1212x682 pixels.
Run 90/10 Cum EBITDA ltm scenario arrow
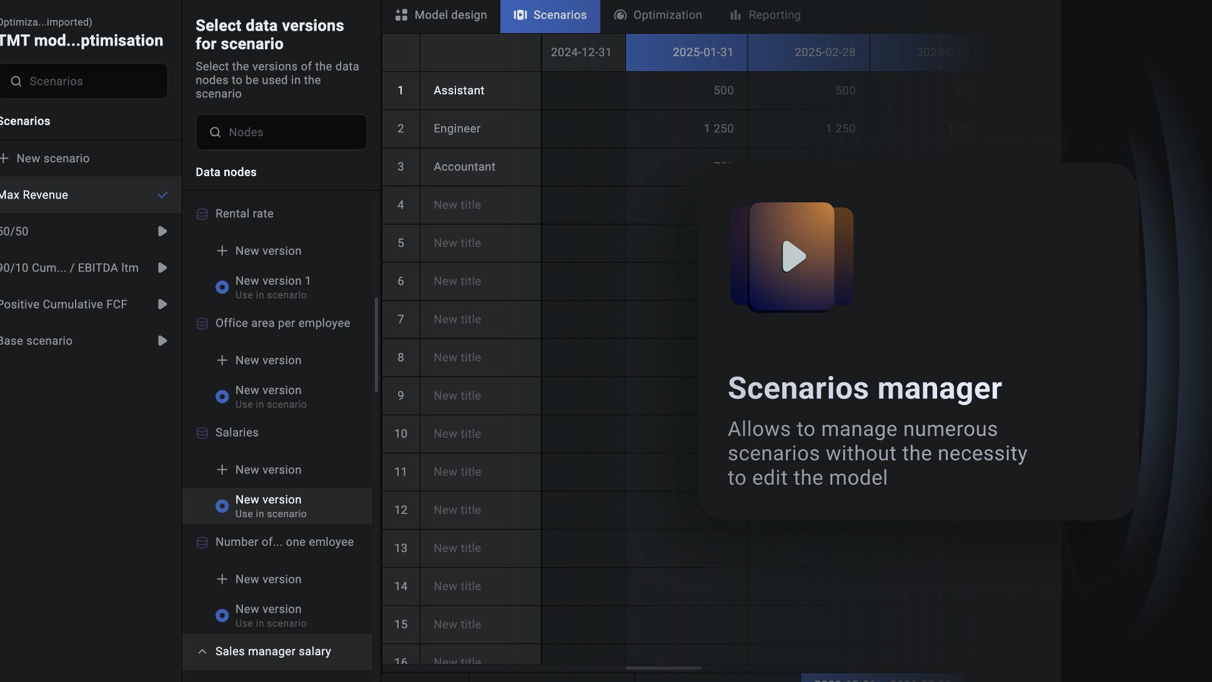coord(162,268)
